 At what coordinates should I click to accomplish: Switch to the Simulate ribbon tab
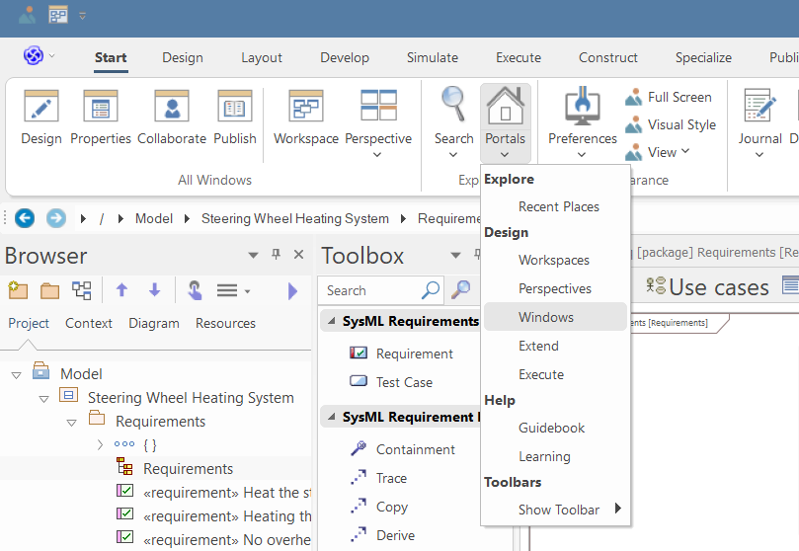point(432,57)
